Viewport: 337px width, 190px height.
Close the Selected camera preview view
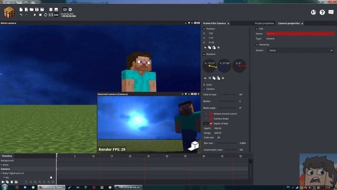tap(199, 94)
